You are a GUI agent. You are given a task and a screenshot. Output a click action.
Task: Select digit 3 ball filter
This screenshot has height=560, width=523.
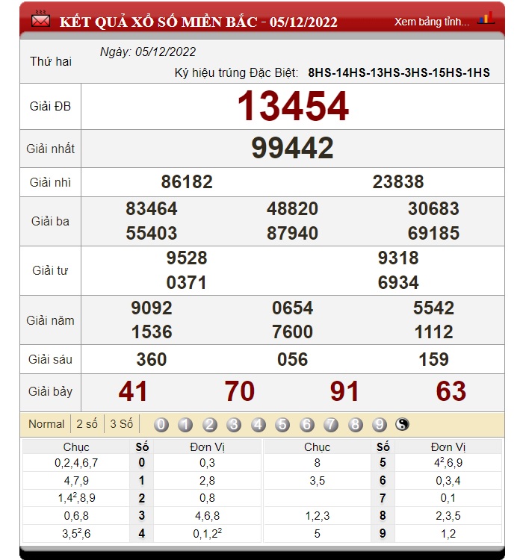click(234, 425)
